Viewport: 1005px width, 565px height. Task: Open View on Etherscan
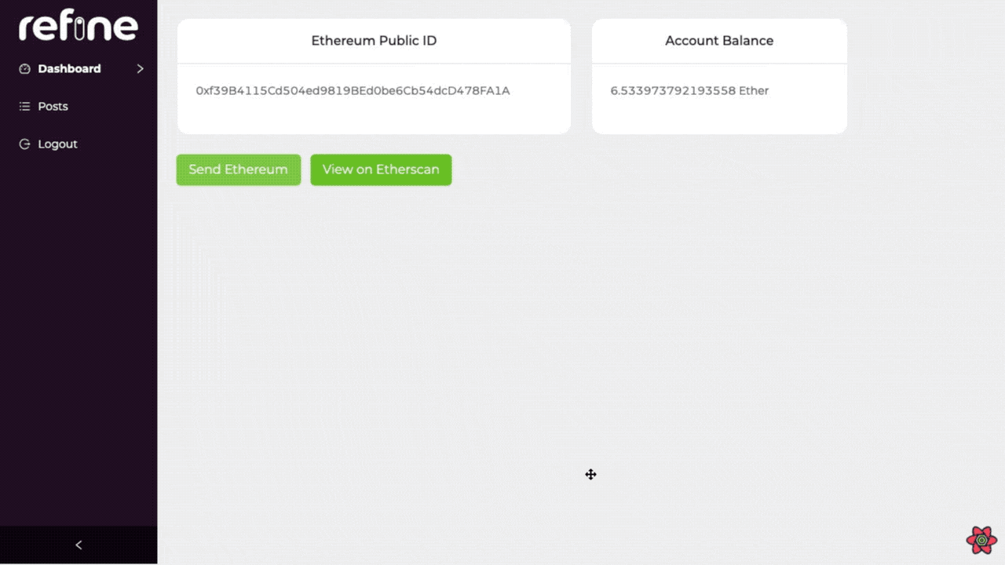point(381,169)
